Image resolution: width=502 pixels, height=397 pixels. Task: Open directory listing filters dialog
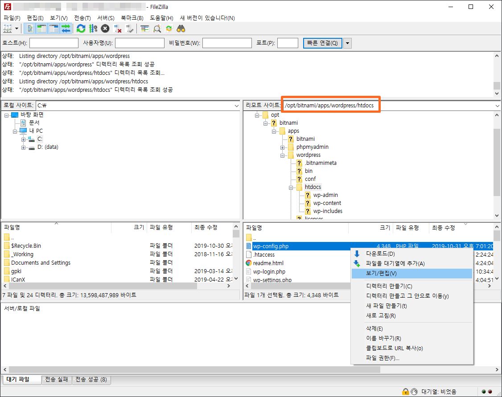click(x=145, y=29)
